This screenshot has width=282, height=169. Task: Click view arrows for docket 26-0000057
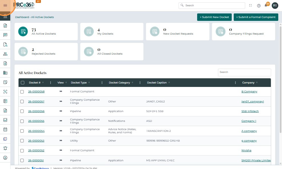tap(61, 101)
